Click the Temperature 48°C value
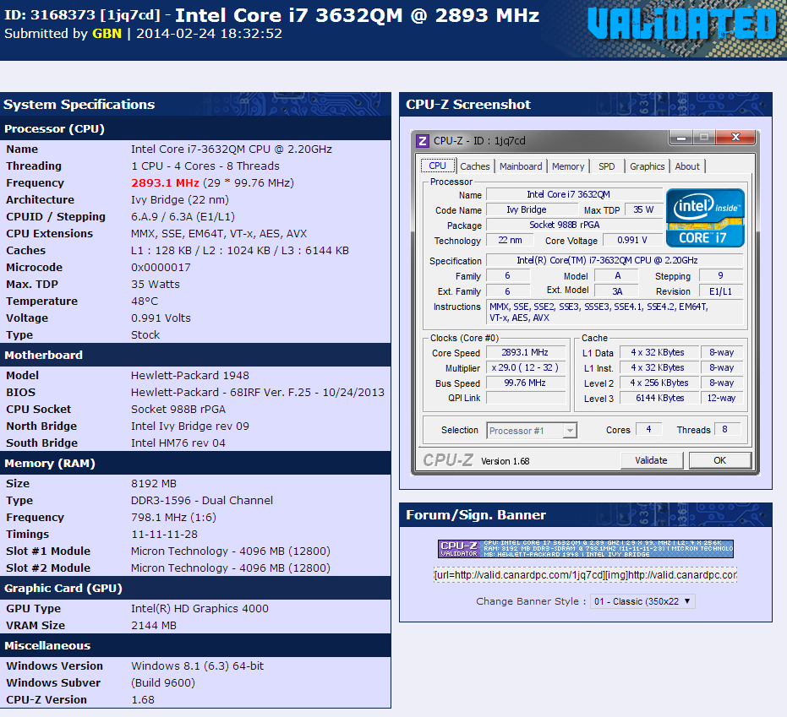Image resolution: width=787 pixels, height=717 pixels. (x=145, y=301)
